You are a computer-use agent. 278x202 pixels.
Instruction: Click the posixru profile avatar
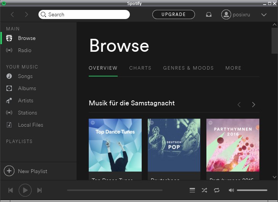226,14
